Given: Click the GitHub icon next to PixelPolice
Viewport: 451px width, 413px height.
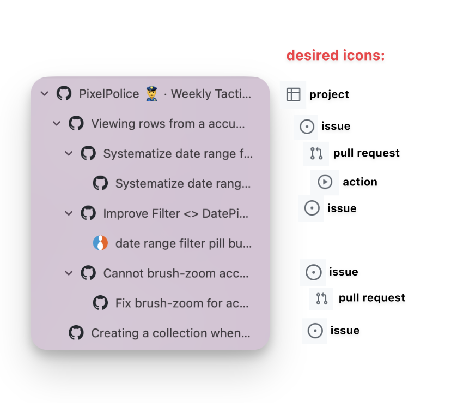Looking at the screenshot, I should 64,93.
